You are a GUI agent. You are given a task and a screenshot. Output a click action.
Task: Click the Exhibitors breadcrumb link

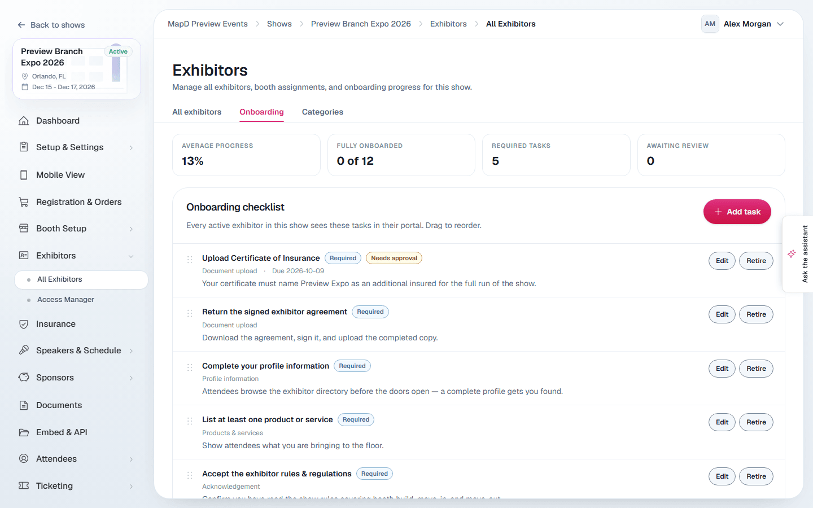[448, 24]
